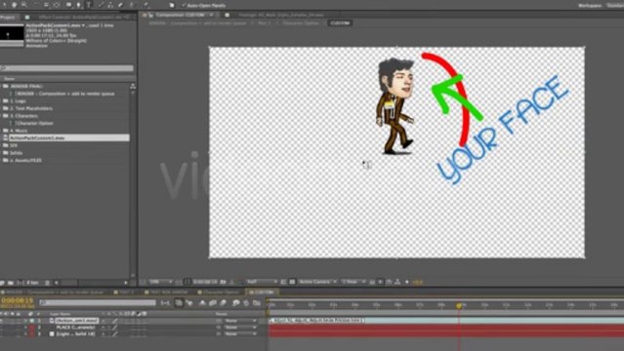Select the Selection arrow tool
Screen dimensions: 624x351
point(5,5)
